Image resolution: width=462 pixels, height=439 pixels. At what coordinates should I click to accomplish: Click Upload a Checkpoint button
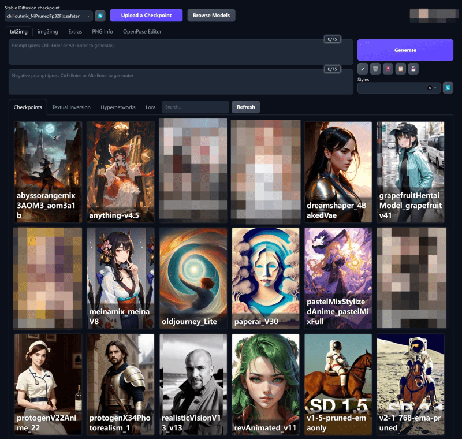(146, 15)
